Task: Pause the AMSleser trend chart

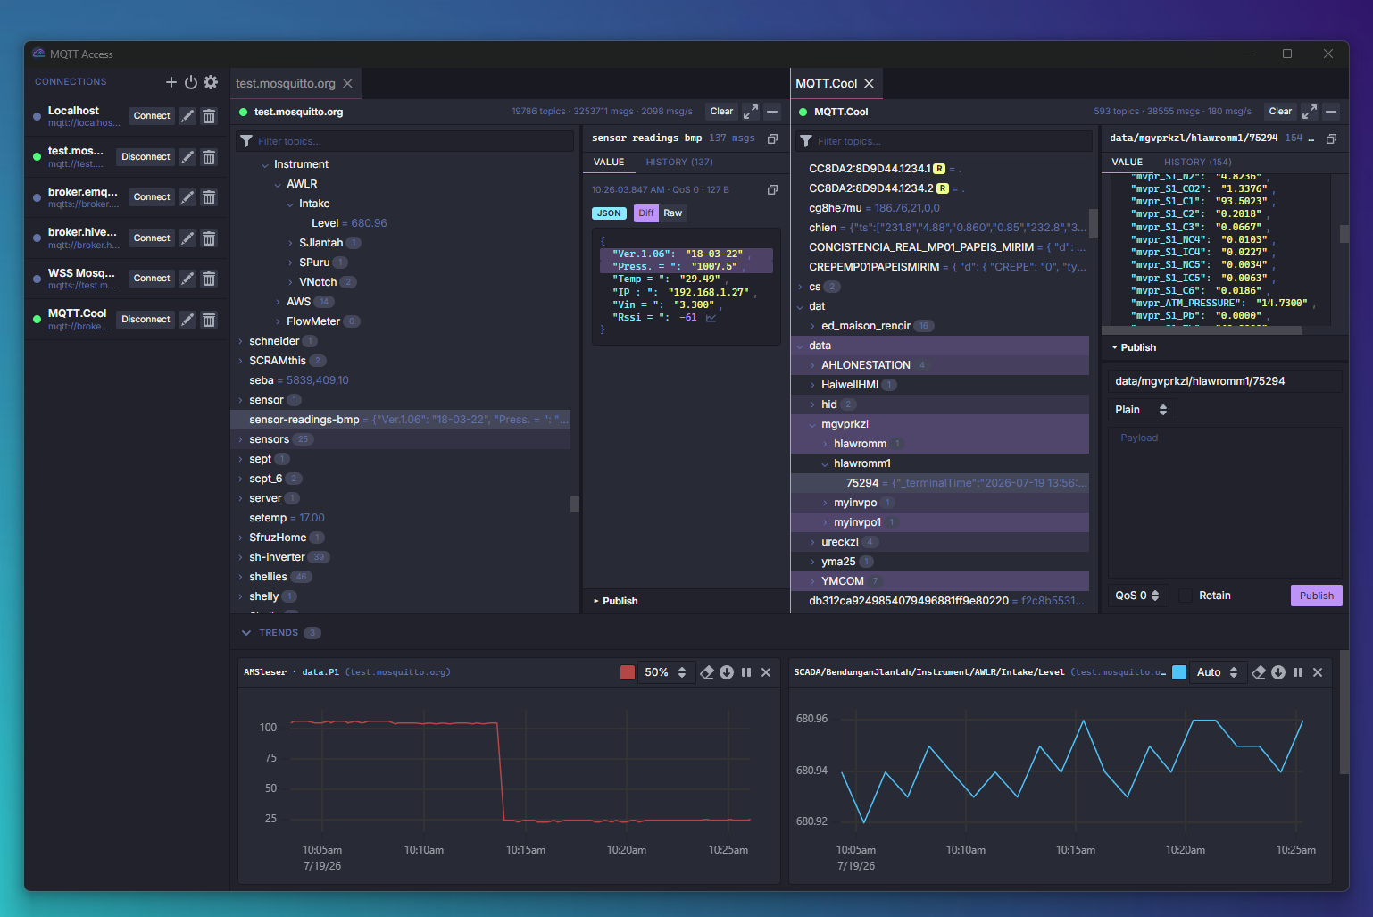Action: 746,672
